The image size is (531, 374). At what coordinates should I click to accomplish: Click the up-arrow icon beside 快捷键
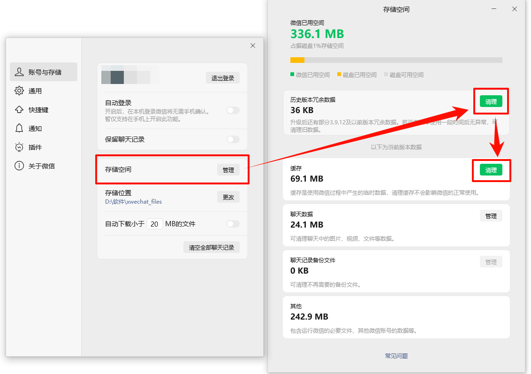click(x=19, y=110)
